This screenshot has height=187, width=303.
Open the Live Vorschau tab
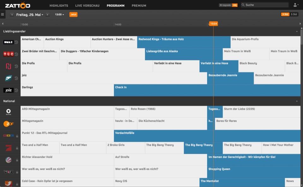click(x=87, y=6)
